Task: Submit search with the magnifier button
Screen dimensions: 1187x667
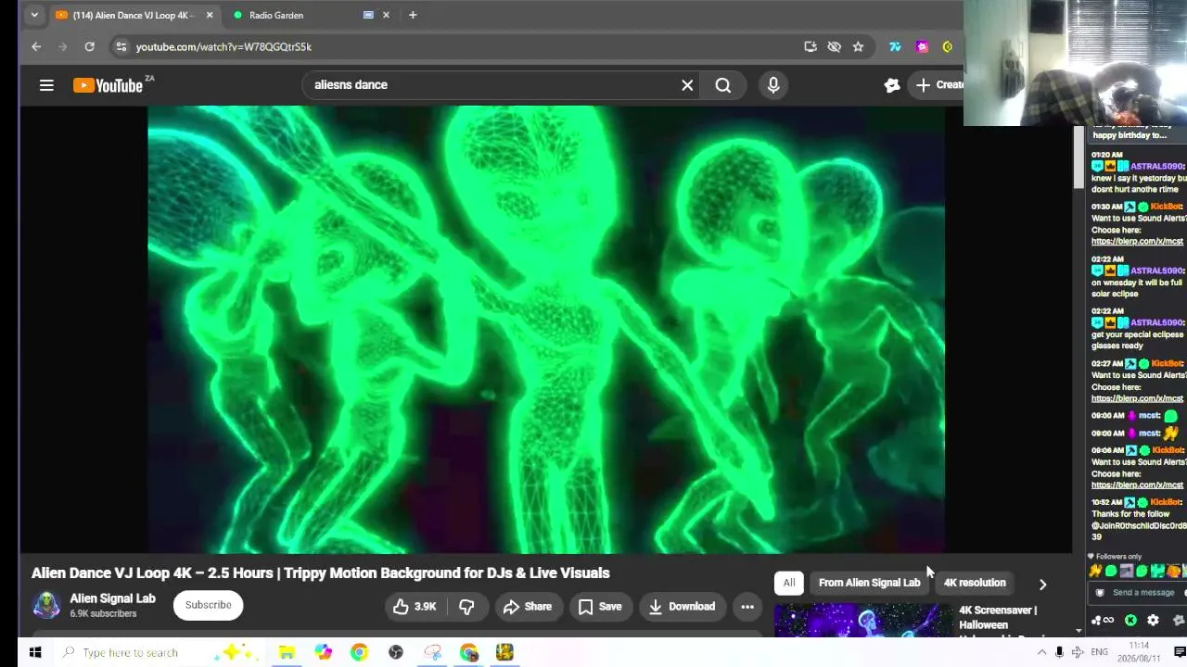Action: point(723,85)
